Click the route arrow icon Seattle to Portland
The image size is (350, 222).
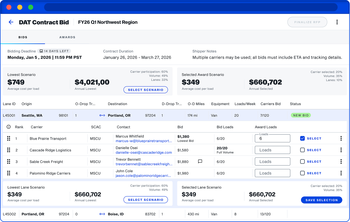coord(102,115)
